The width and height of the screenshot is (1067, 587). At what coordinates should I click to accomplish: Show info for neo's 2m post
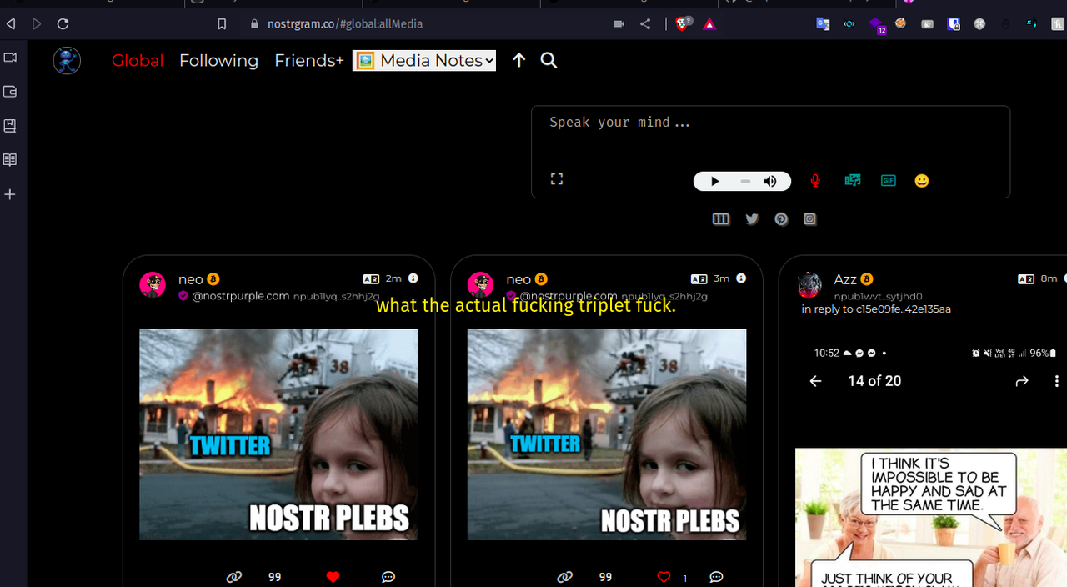(x=413, y=278)
